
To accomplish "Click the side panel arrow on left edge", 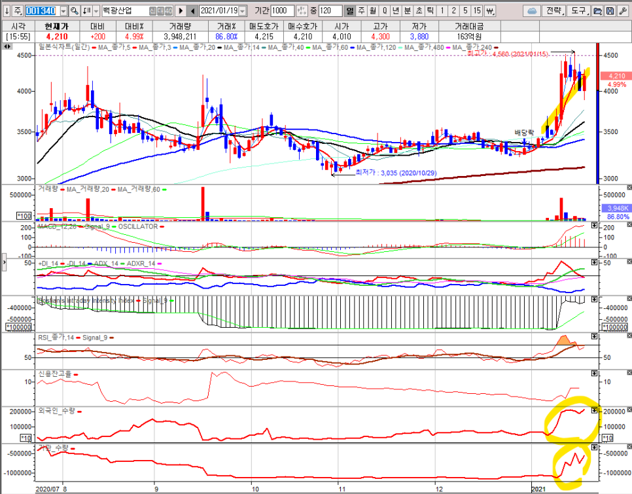I will click(4, 262).
